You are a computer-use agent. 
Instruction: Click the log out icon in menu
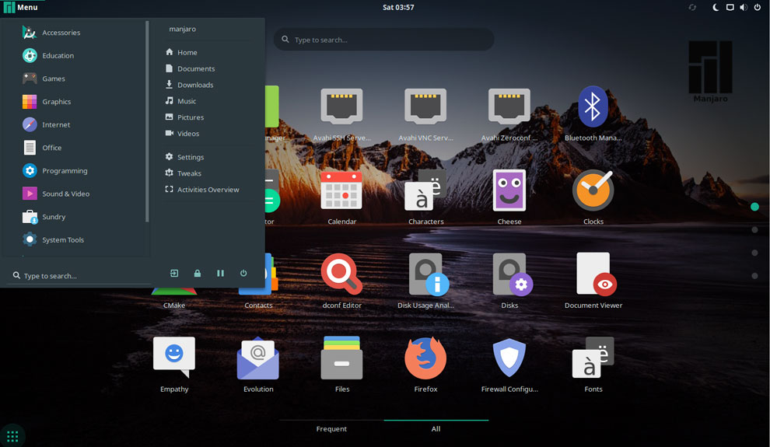174,274
